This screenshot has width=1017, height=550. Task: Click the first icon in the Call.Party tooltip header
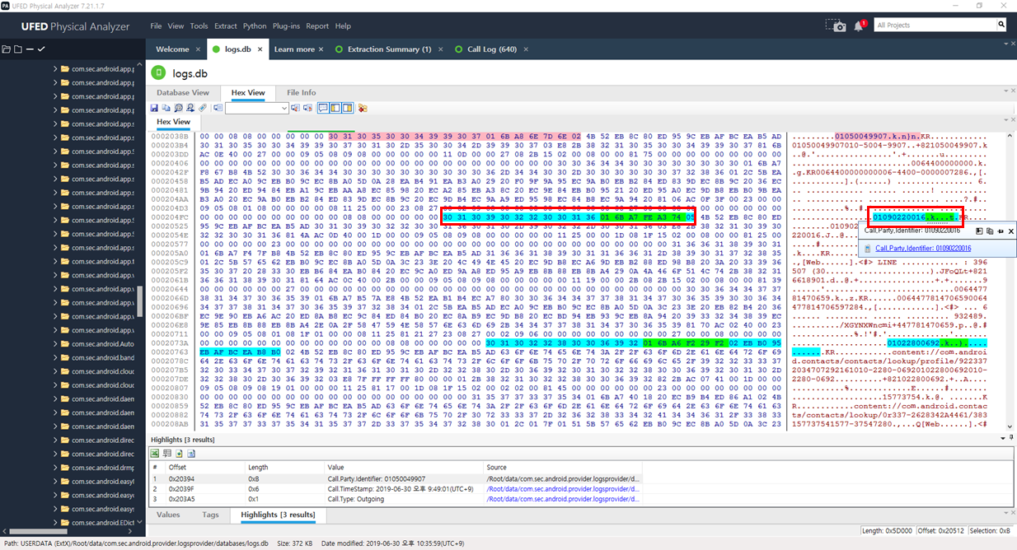point(979,231)
